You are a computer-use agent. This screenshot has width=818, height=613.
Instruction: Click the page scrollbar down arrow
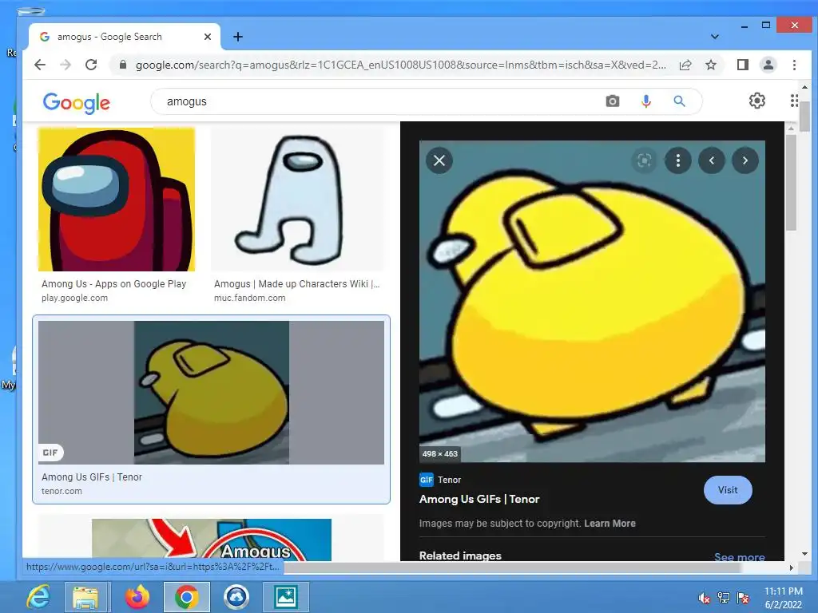tap(804, 554)
